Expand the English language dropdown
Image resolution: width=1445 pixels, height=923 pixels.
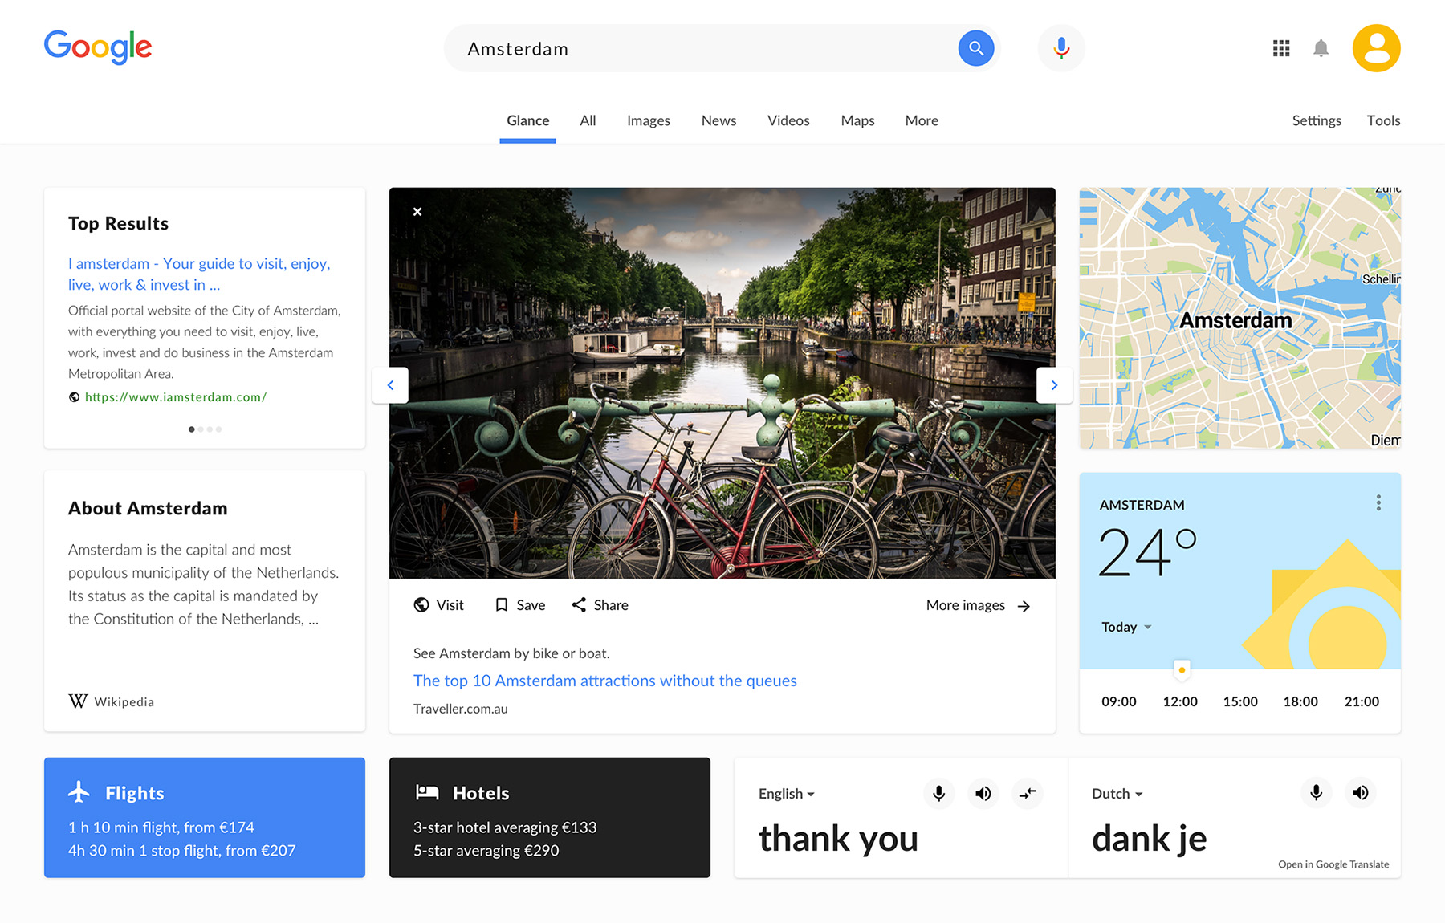click(x=787, y=794)
